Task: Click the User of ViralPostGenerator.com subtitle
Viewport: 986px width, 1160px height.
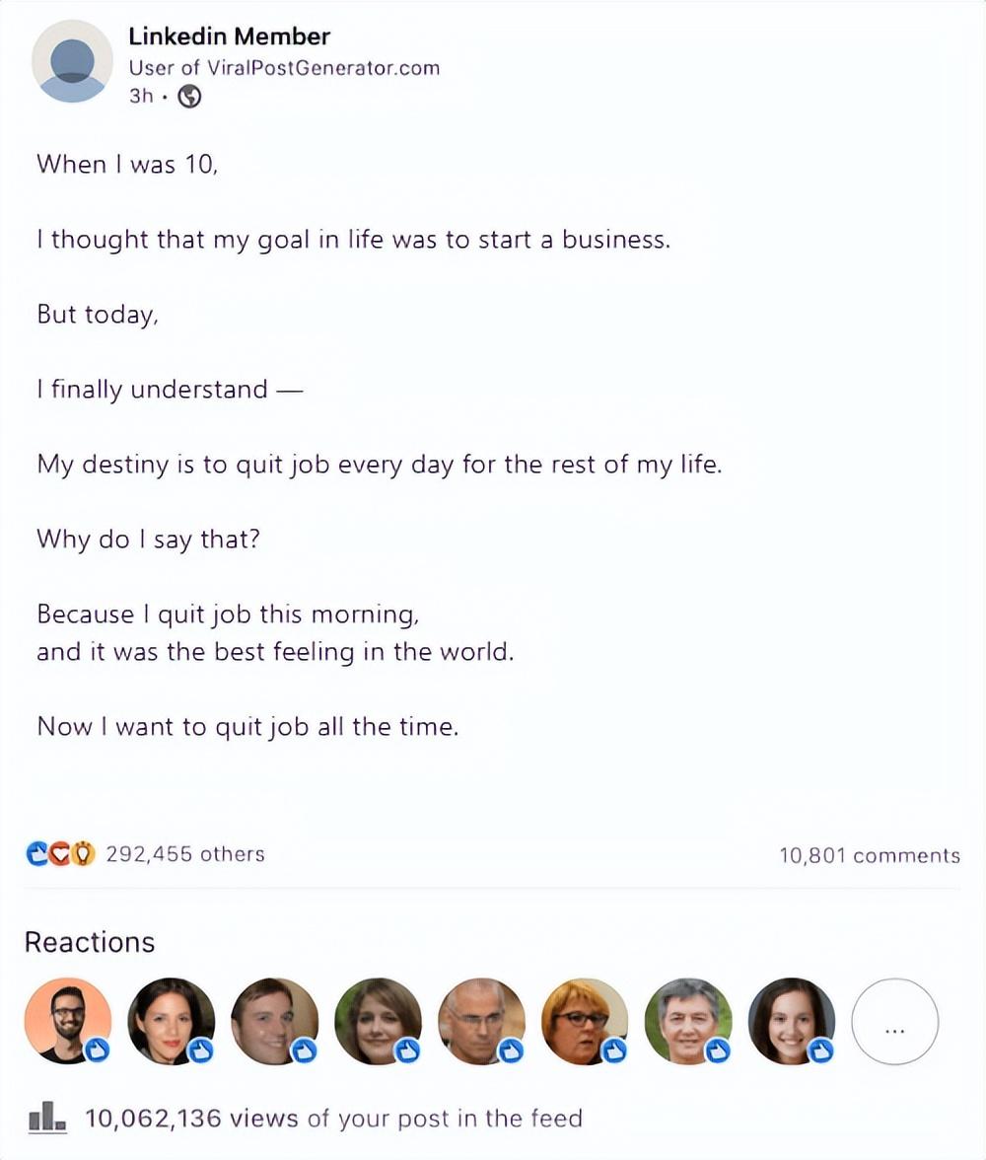Action: (284, 67)
